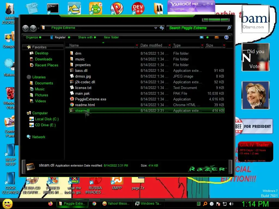279x209 pixels.
Task: Open the Date modified column filter dropdown
Action: pyautogui.click(x=169, y=45)
